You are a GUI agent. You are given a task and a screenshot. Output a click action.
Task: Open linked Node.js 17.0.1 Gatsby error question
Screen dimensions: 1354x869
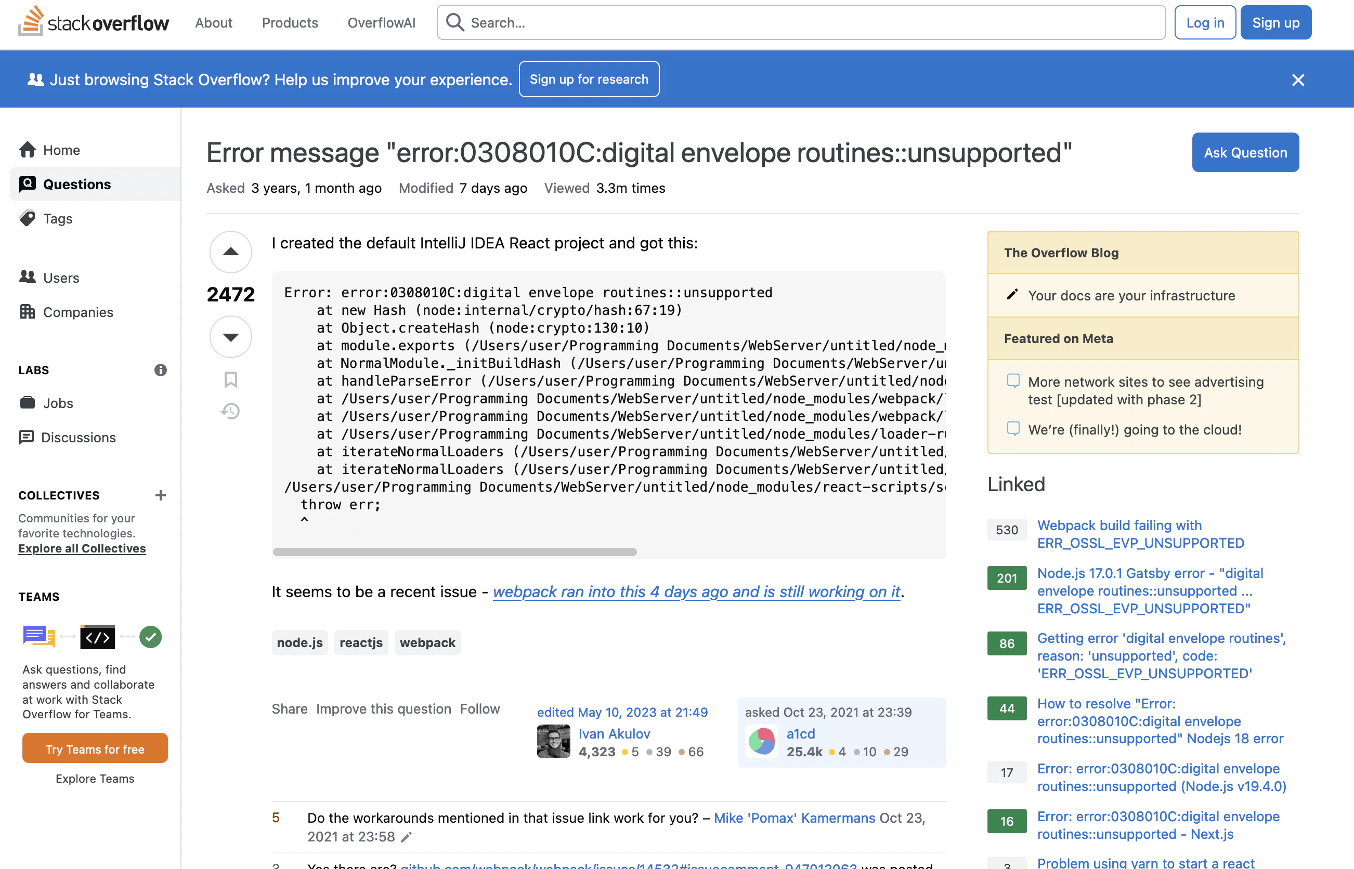1150,591
